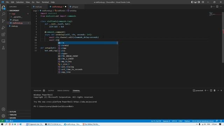
Task: Switch to the main.py editor tab
Action: pyautogui.click(x=38, y=7)
